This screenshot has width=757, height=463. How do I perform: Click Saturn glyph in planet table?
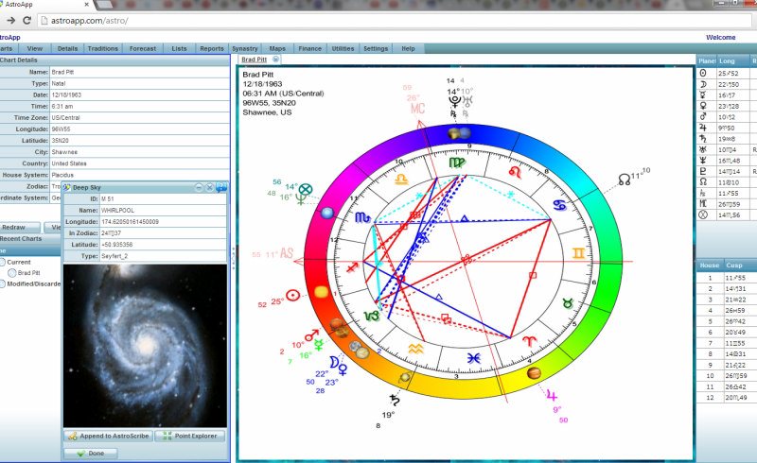(702, 138)
